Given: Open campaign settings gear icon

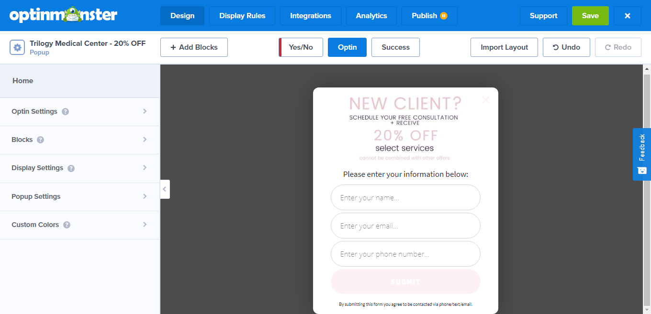Looking at the screenshot, I should pos(17,47).
